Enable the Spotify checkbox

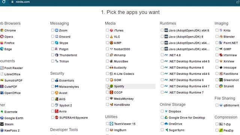107,86
